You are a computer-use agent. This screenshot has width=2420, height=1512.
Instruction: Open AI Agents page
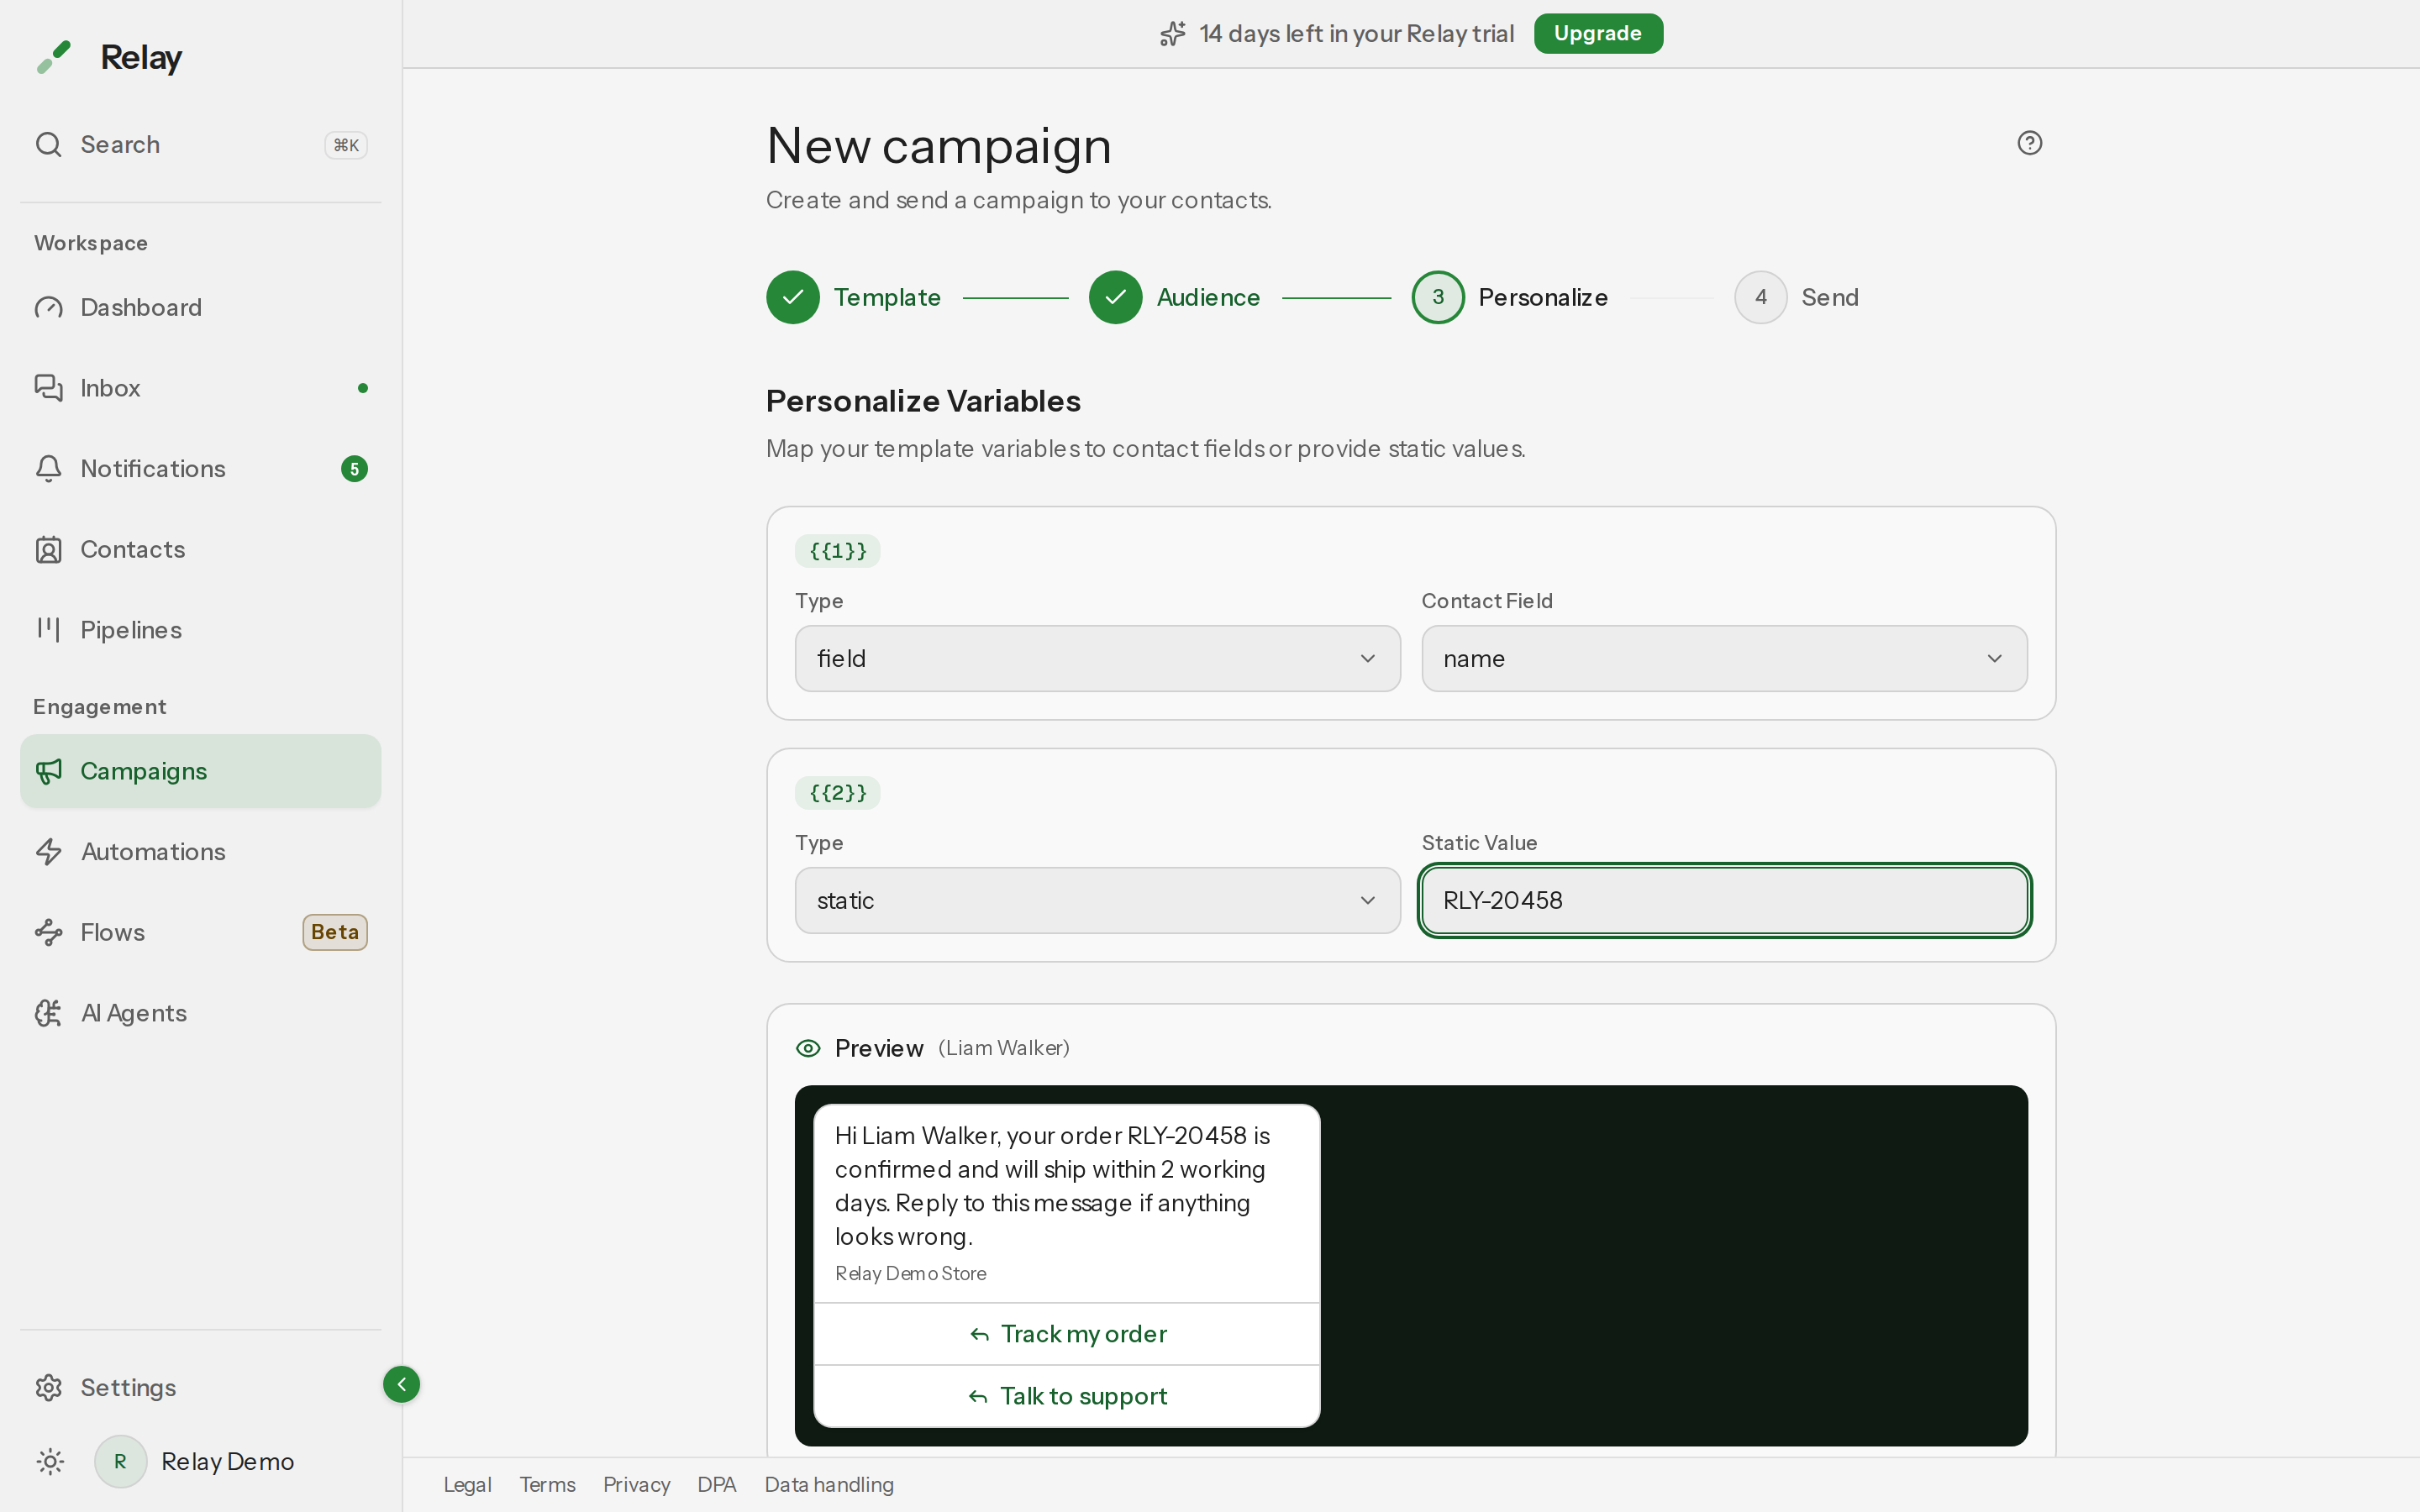point(200,1013)
